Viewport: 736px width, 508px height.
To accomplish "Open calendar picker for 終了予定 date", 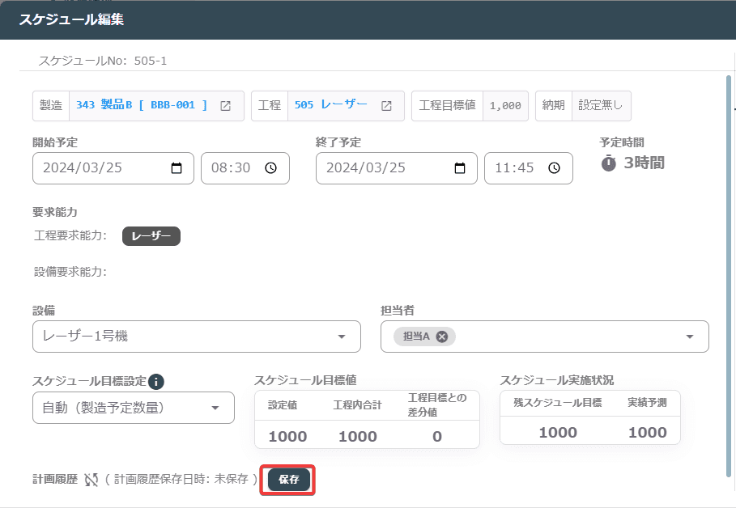I will tap(460, 168).
